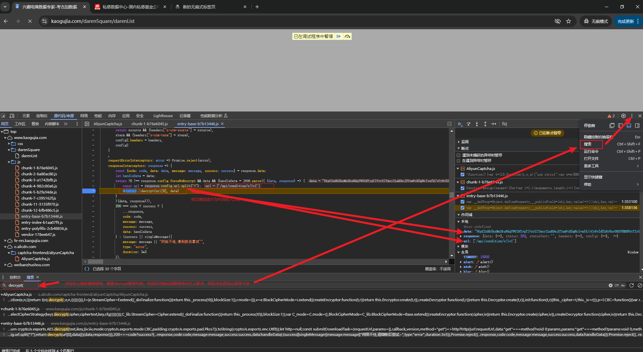
Task: Uncheck the AliyunCaptcha.js !function breakpoint
Action: tap(463, 175)
